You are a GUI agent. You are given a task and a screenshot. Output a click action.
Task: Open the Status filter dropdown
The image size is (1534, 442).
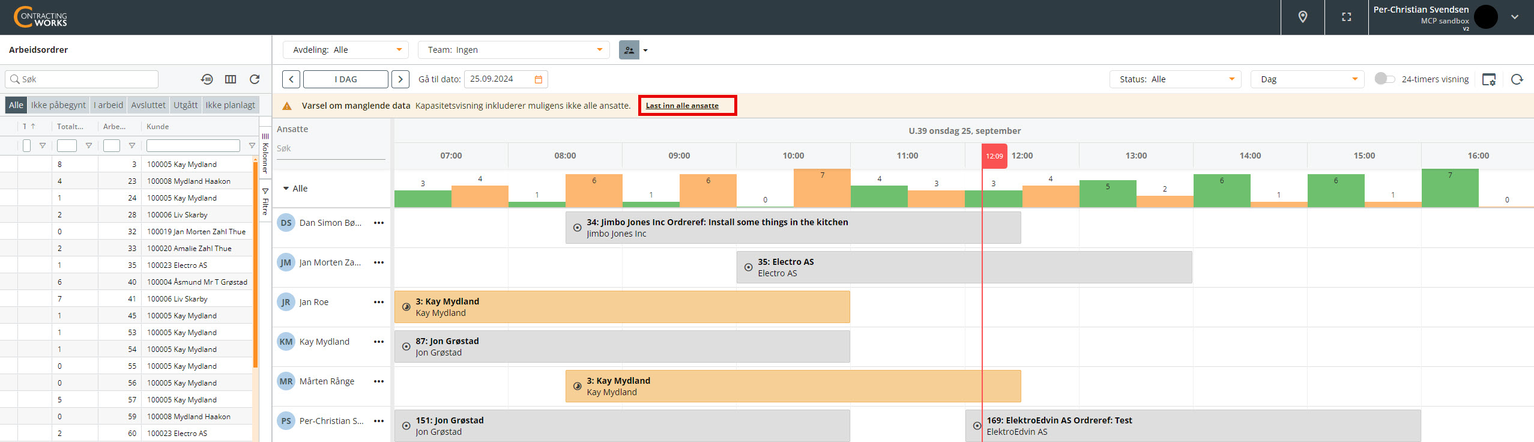[x=1175, y=79]
